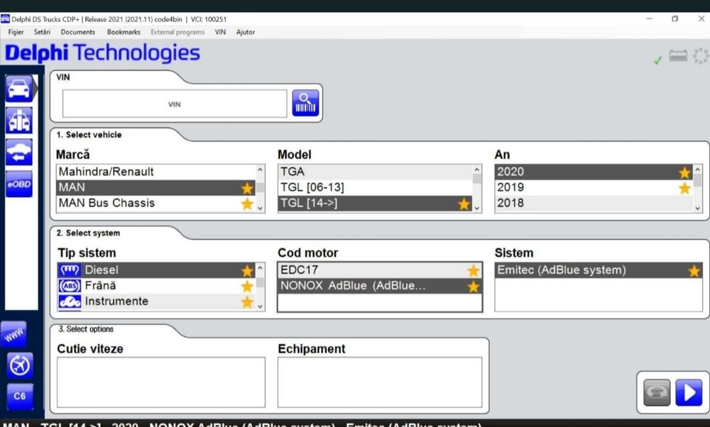Open the Bookmarks menu
The height and width of the screenshot is (427, 710).
[x=124, y=32]
